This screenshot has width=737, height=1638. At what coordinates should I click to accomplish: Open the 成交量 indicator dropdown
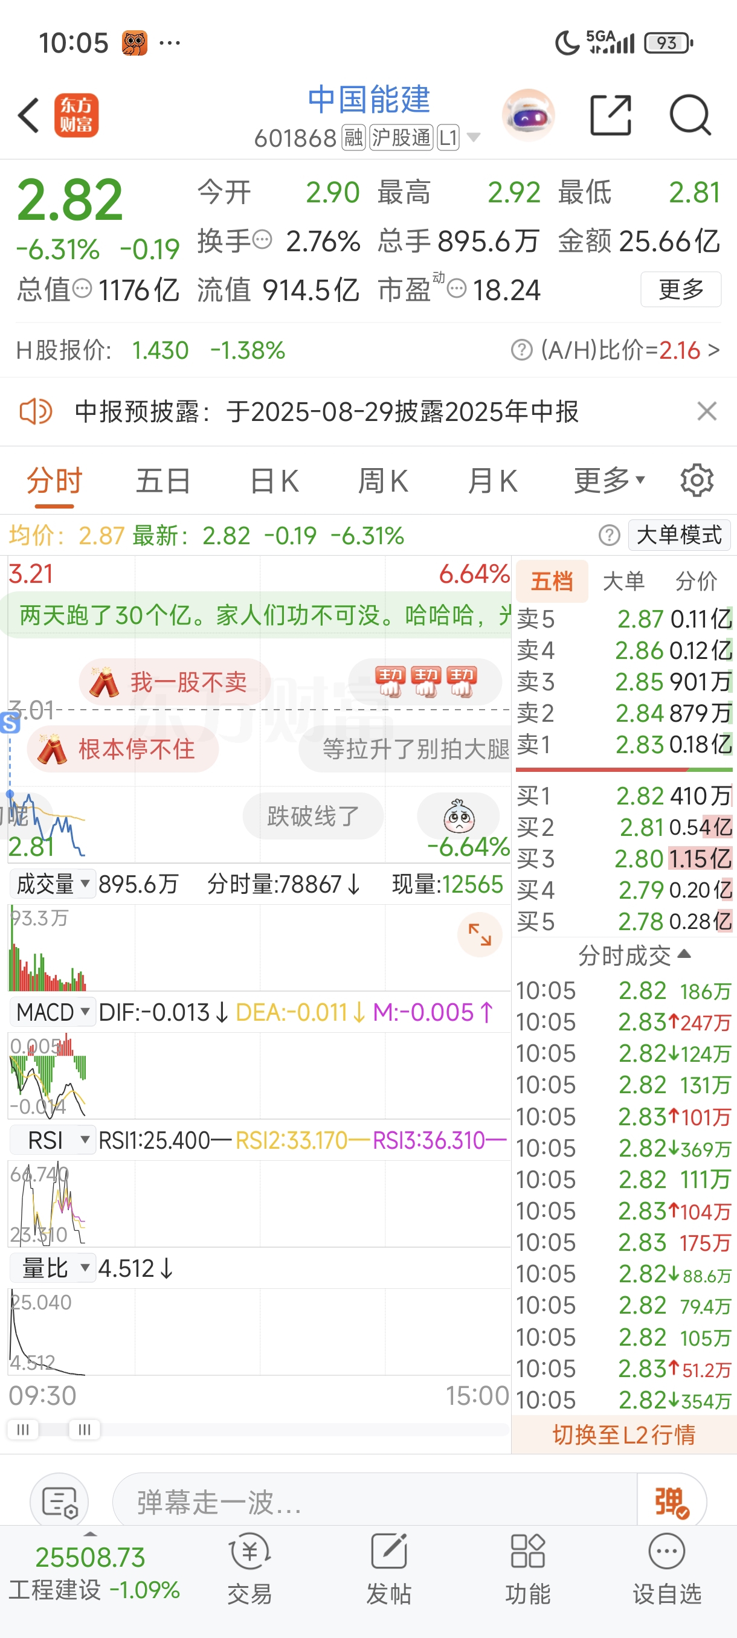(53, 884)
